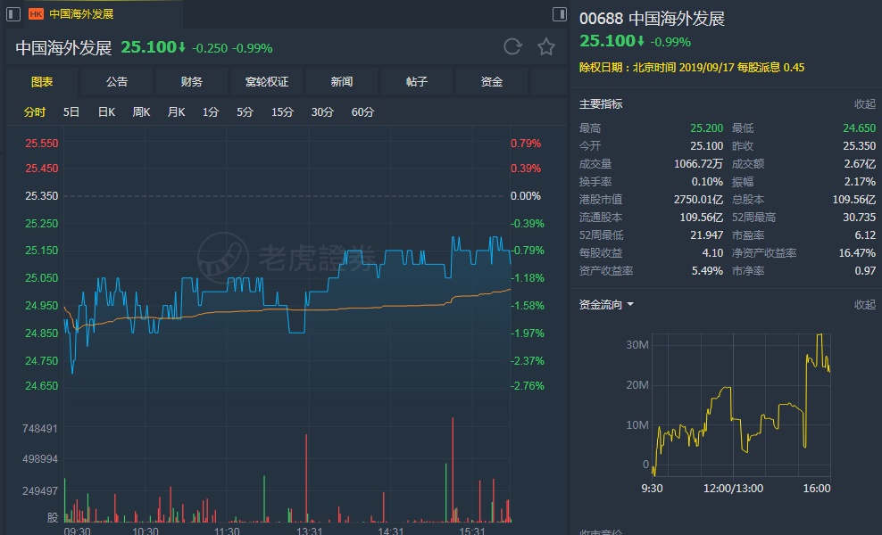The width and height of the screenshot is (882, 535).
Task: Select the 月K chart period
Action: point(176,111)
